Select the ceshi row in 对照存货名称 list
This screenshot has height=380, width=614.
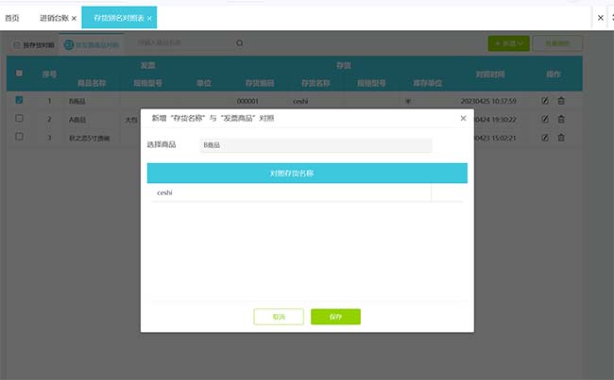pos(307,192)
